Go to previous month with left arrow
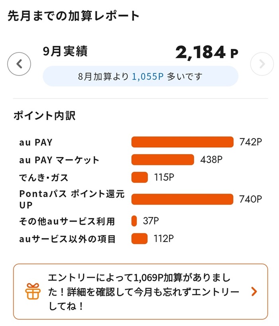The width and height of the screenshot is (279, 326). point(19,64)
